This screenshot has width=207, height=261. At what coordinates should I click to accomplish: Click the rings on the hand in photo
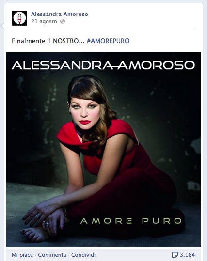pos(38,215)
